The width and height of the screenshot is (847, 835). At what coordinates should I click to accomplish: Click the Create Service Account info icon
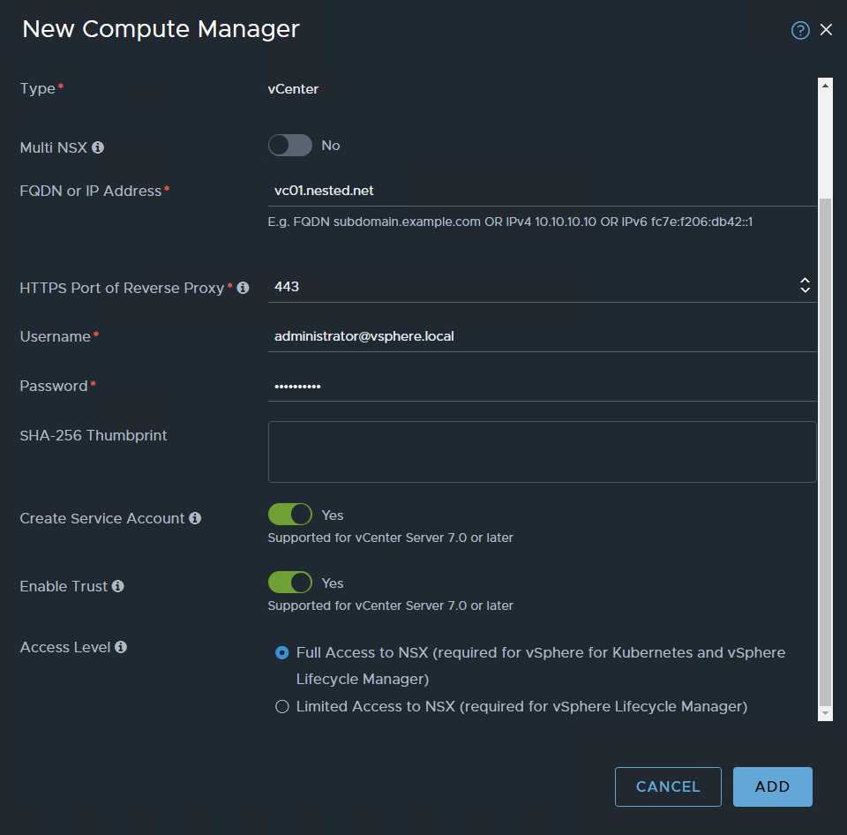click(x=195, y=518)
